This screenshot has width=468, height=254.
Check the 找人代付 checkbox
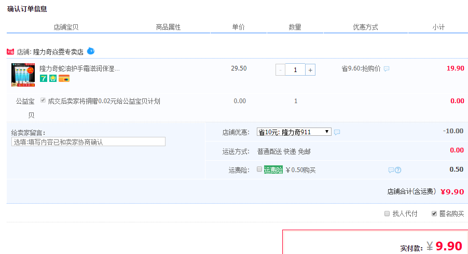point(387,214)
